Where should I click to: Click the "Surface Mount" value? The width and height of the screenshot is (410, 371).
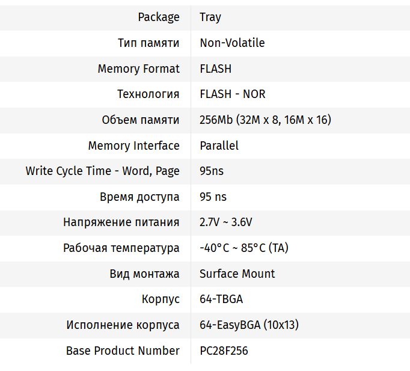pyautogui.click(x=237, y=274)
